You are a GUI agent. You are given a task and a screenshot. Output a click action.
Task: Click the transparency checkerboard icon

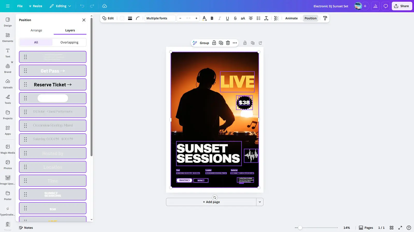point(276,18)
